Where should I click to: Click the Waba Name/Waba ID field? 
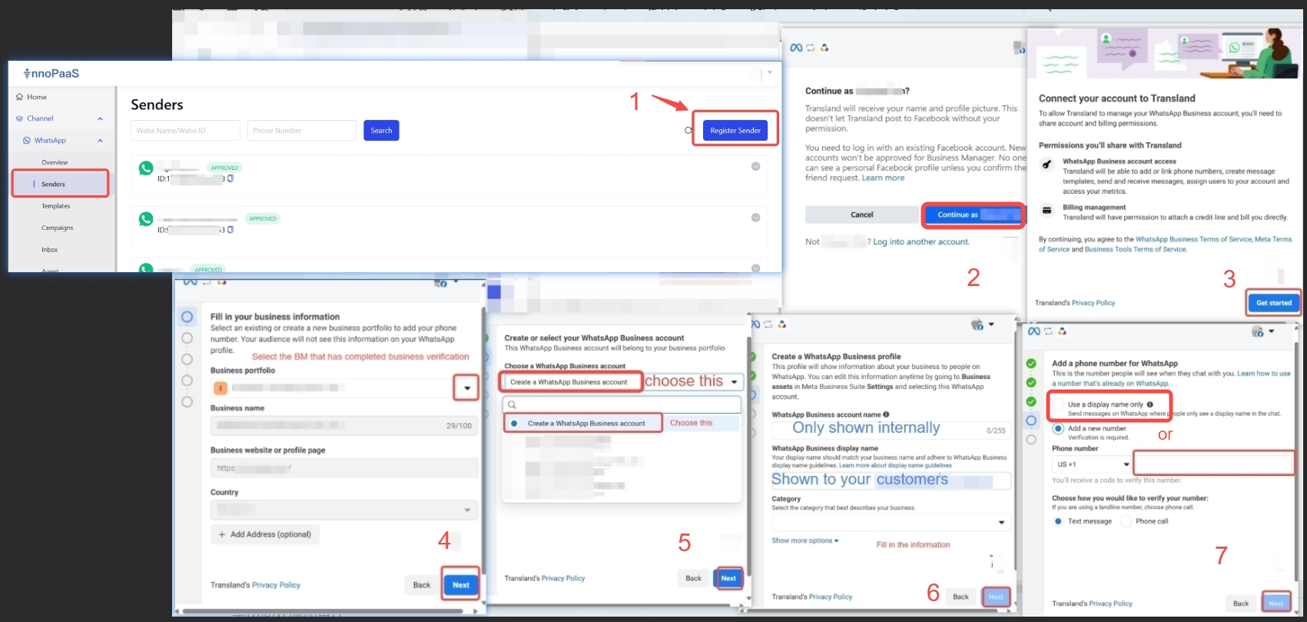185,131
